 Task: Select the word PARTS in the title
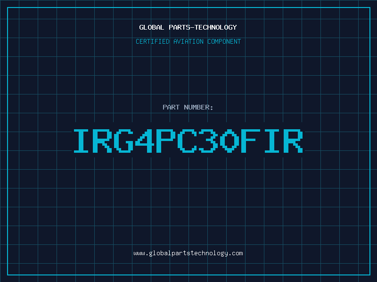180,27
